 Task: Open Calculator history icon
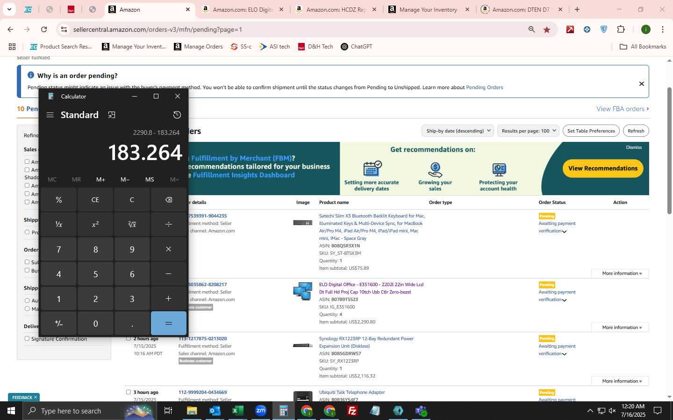point(177,115)
